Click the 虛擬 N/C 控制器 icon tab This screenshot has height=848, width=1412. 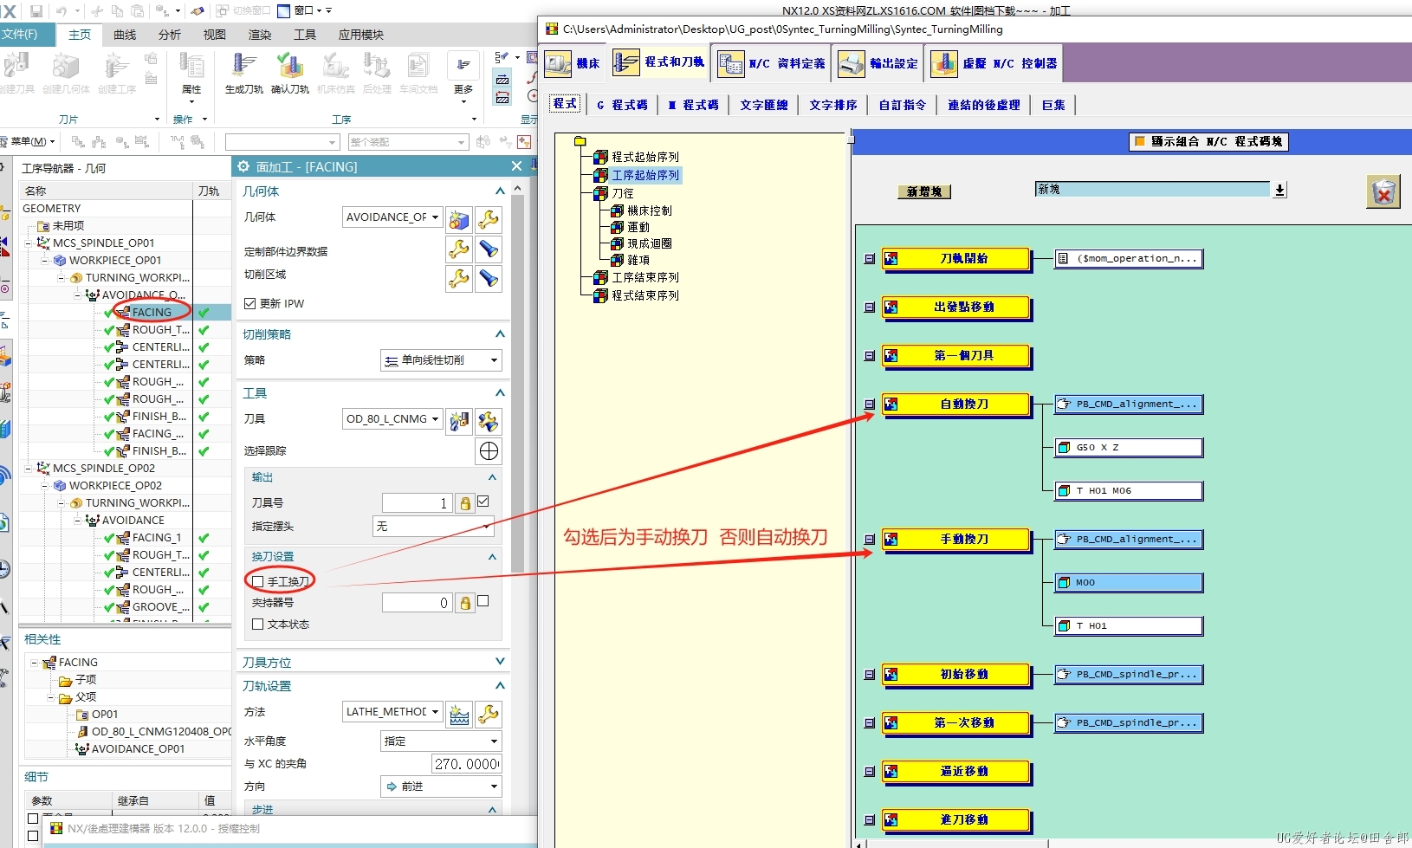[x=944, y=63]
